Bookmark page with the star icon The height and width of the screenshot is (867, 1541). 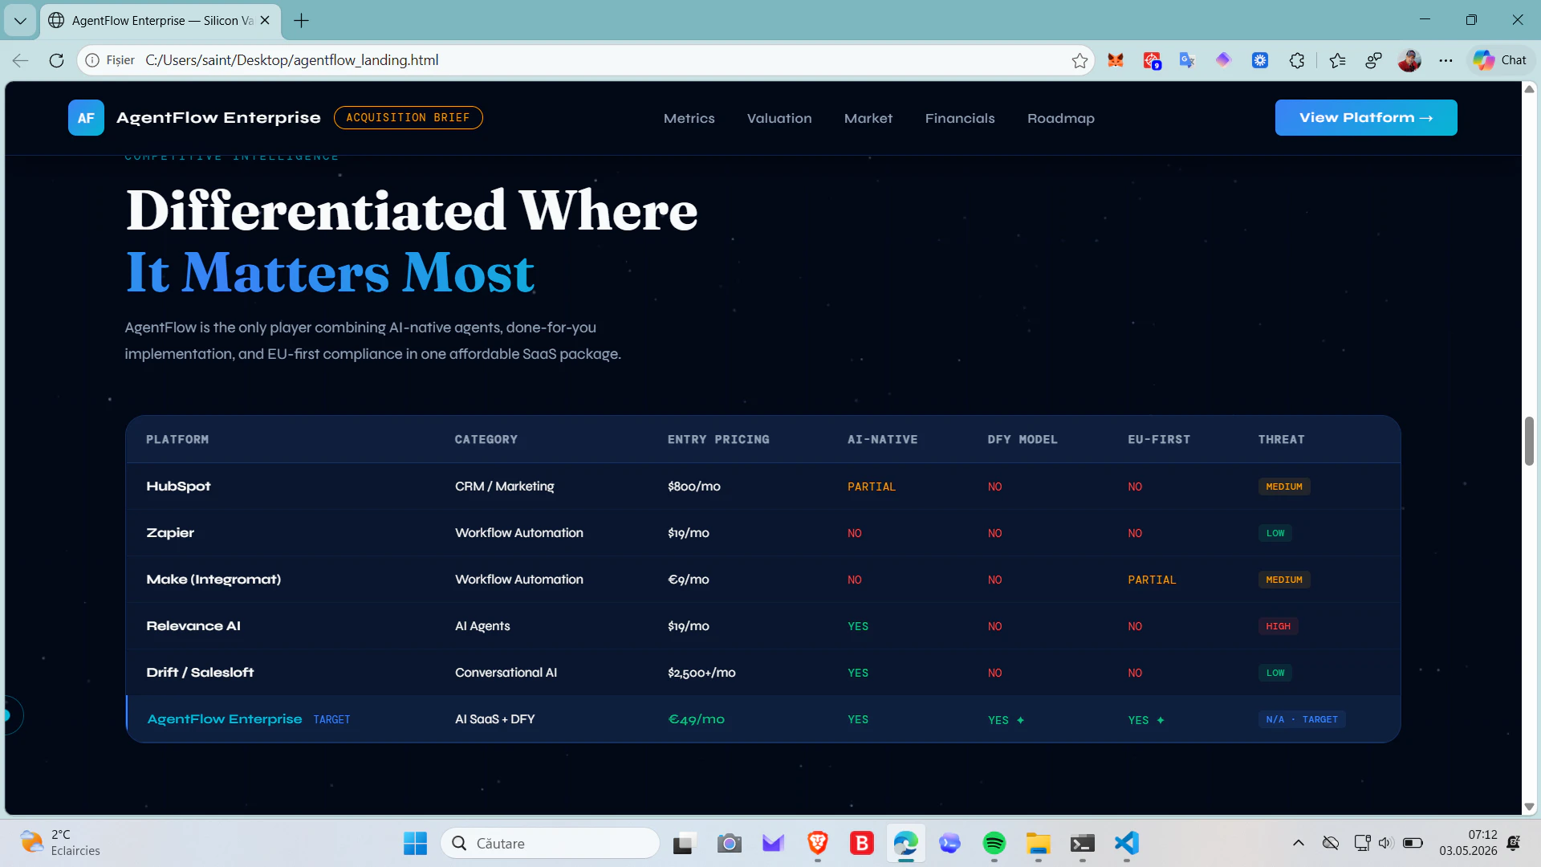pos(1080,60)
